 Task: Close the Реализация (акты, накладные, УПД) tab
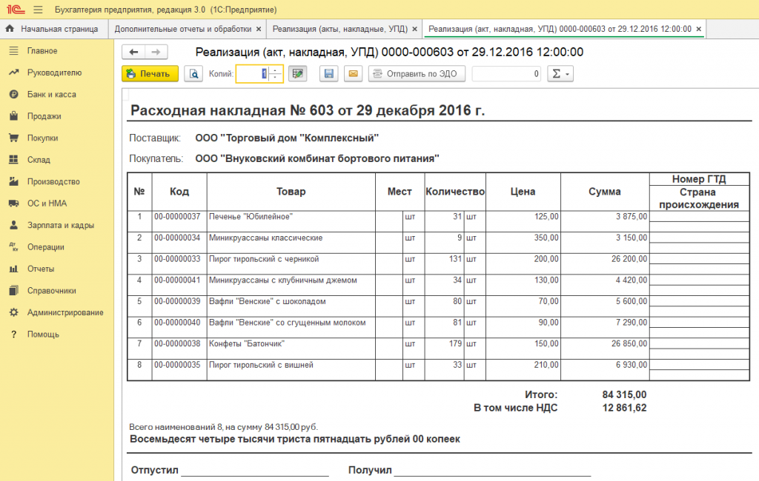[x=414, y=29]
